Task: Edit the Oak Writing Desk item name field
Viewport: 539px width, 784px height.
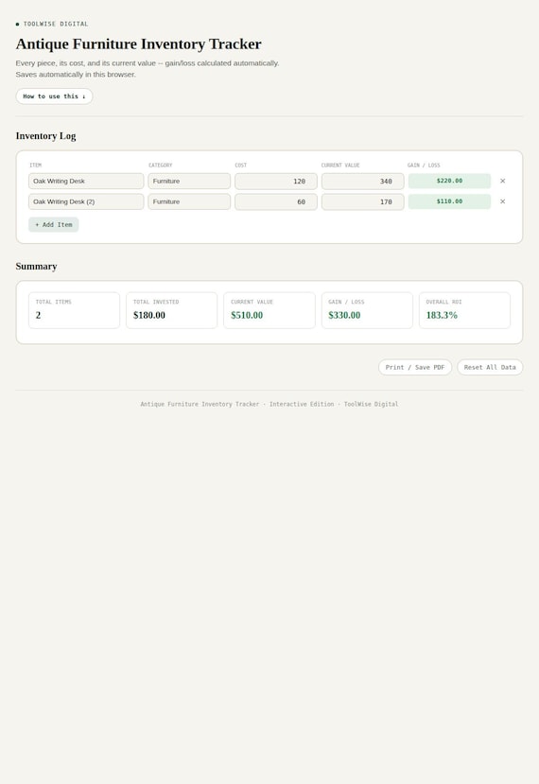Action: 86,181
